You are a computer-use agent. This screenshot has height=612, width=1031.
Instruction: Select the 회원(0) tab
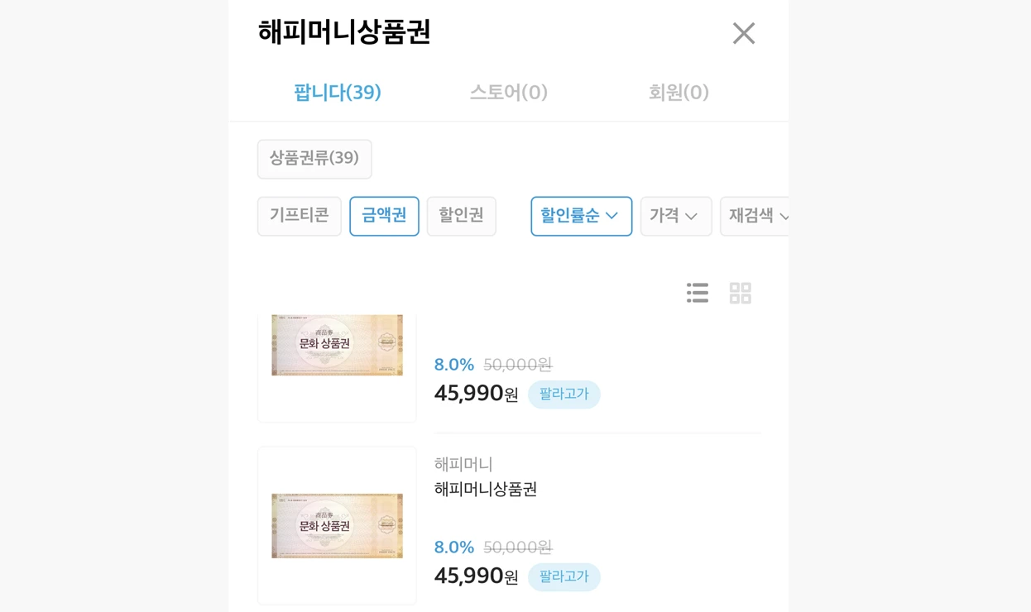click(679, 93)
